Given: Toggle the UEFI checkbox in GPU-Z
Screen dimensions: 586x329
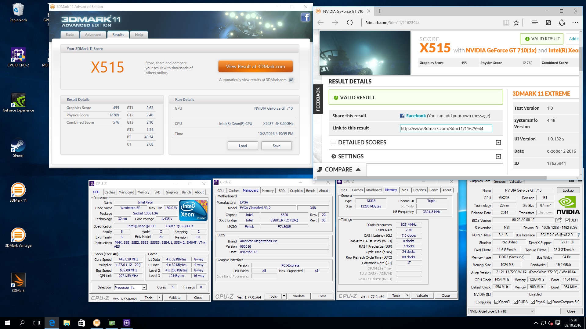Looking at the screenshot, I should (567, 220).
